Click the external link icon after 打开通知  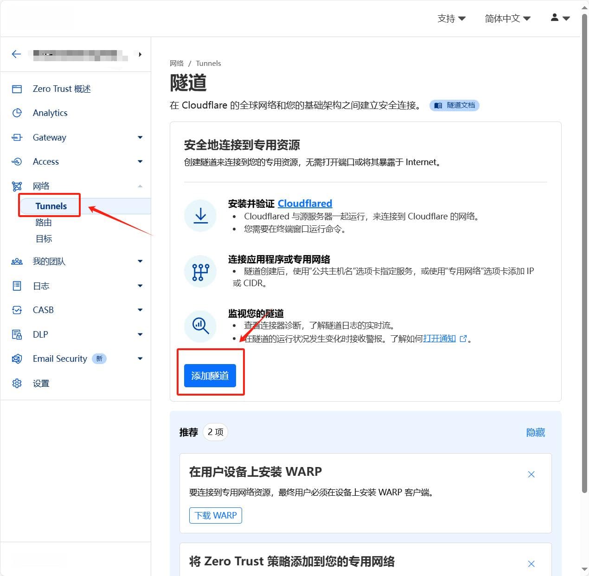tap(463, 339)
